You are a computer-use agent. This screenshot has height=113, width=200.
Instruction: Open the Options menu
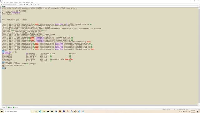(11, 3)
